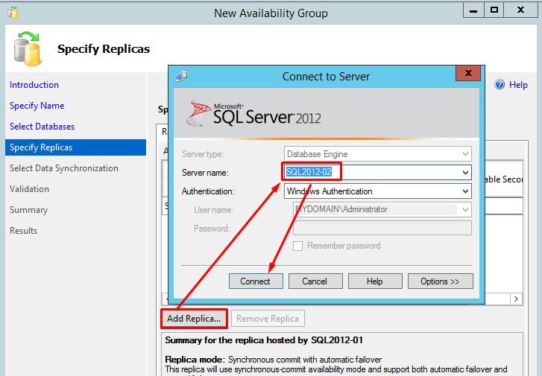Image resolution: width=542 pixels, height=376 pixels.
Task: Toggle the Remember password checkbox
Action: [298, 246]
